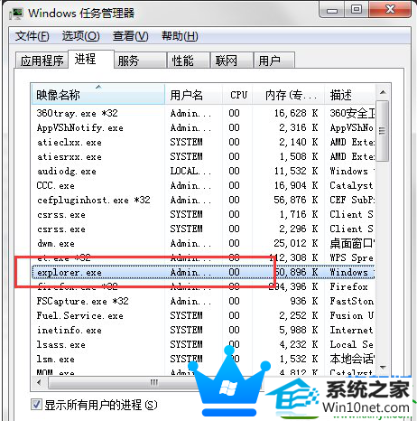Click the vertical scrollbar thumb

[x=383, y=131]
